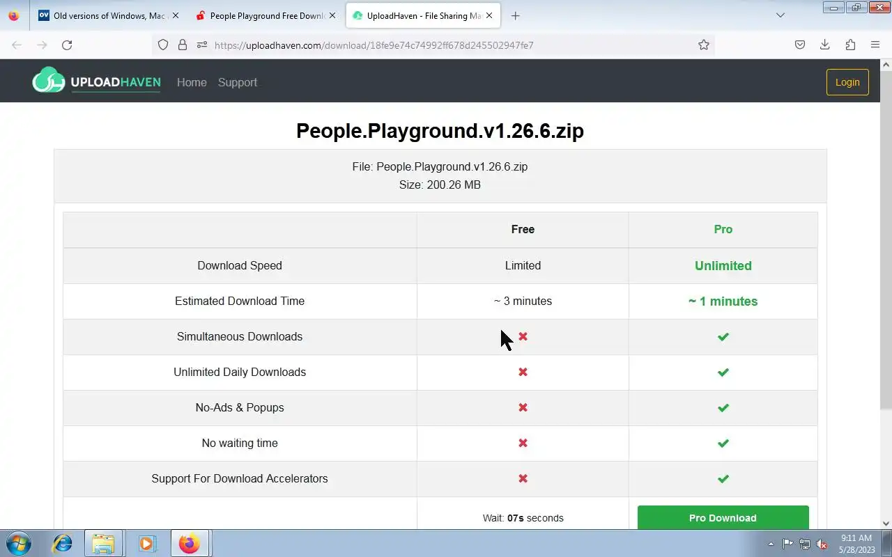Click the Pro column header
This screenshot has width=892, height=557.
pos(723,229)
